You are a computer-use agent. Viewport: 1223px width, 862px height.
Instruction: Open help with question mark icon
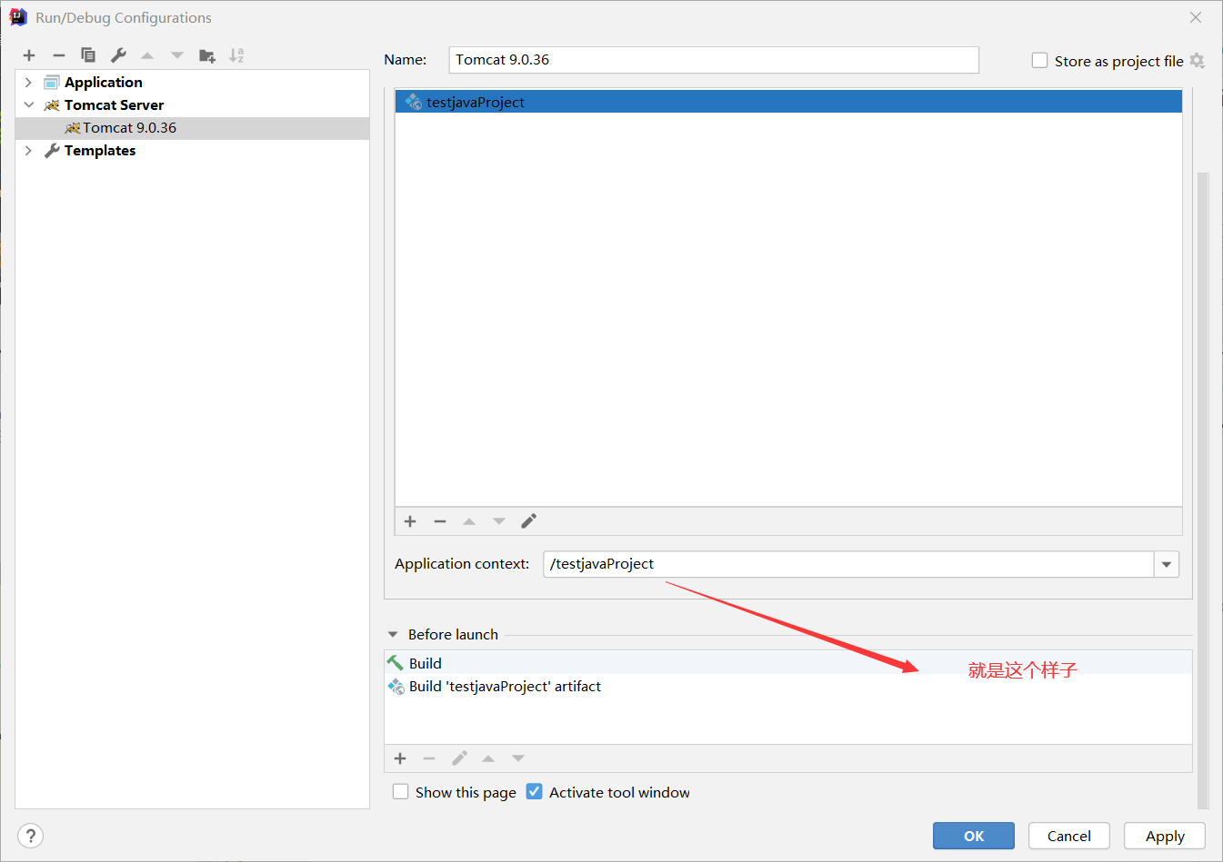(x=30, y=836)
